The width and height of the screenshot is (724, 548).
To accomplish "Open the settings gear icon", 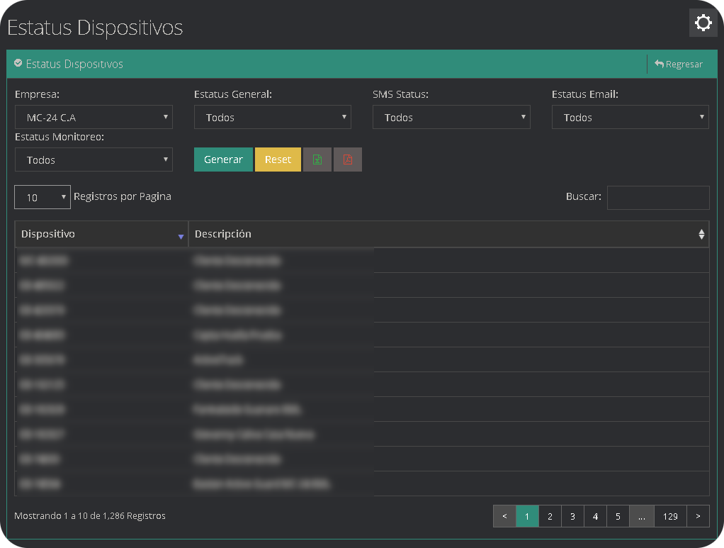I will click(703, 23).
